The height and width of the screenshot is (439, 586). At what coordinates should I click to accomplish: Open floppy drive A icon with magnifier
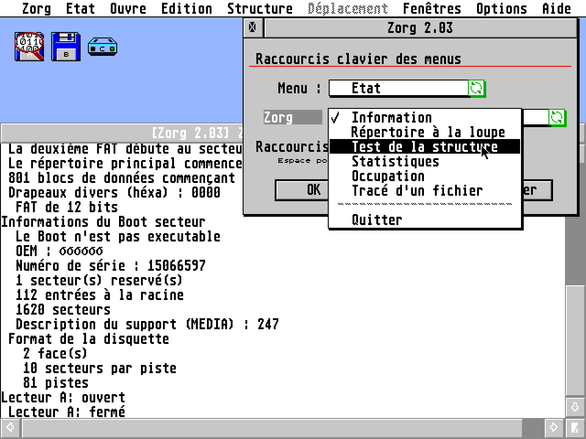click(x=28, y=46)
